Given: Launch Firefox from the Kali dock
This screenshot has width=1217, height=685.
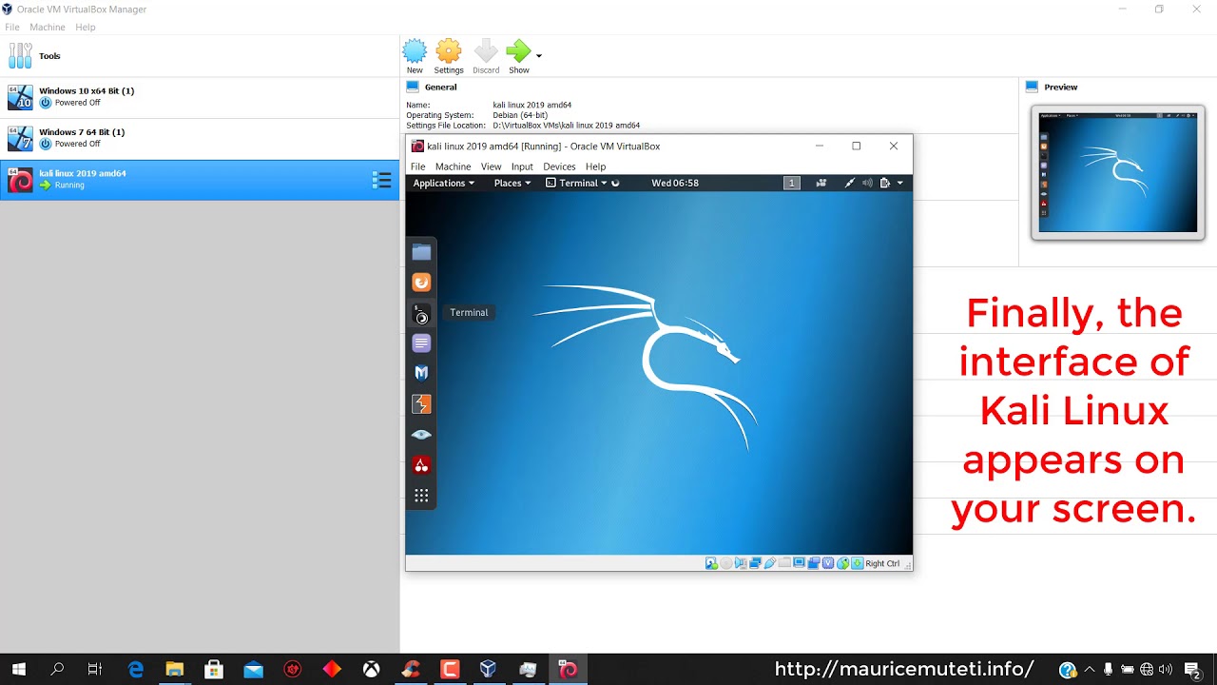Looking at the screenshot, I should tap(421, 283).
